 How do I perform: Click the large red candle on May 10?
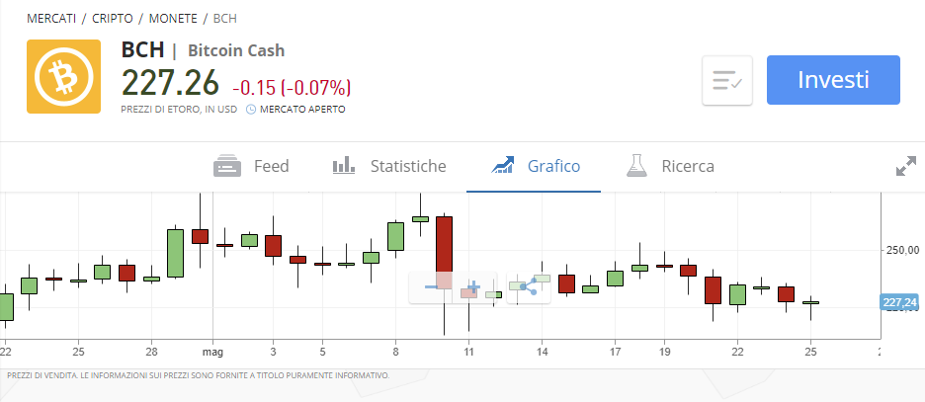coord(444,252)
